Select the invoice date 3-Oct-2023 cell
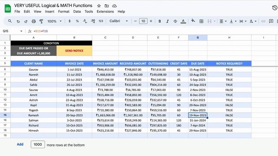 pyautogui.click(x=74, y=120)
